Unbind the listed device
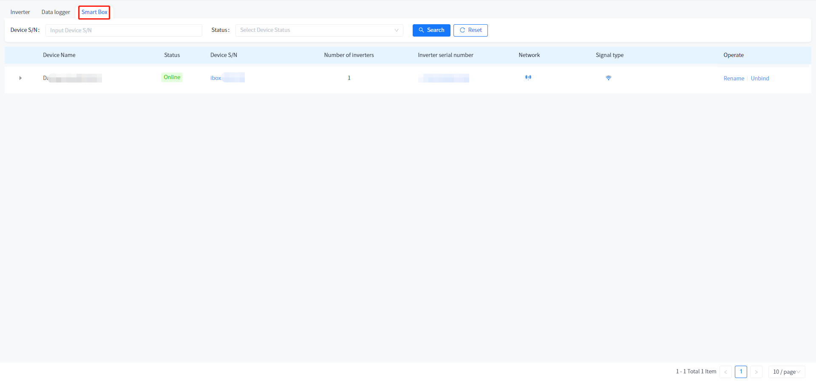 [759, 78]
